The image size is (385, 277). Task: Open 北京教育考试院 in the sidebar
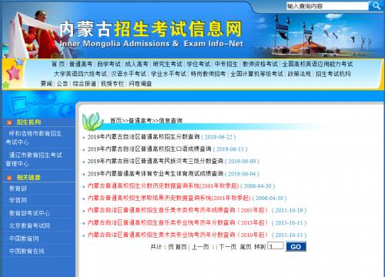(x=29, y=225)
